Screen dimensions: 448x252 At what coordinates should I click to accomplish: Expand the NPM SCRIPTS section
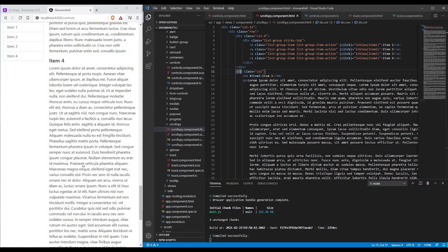(167, 240)
